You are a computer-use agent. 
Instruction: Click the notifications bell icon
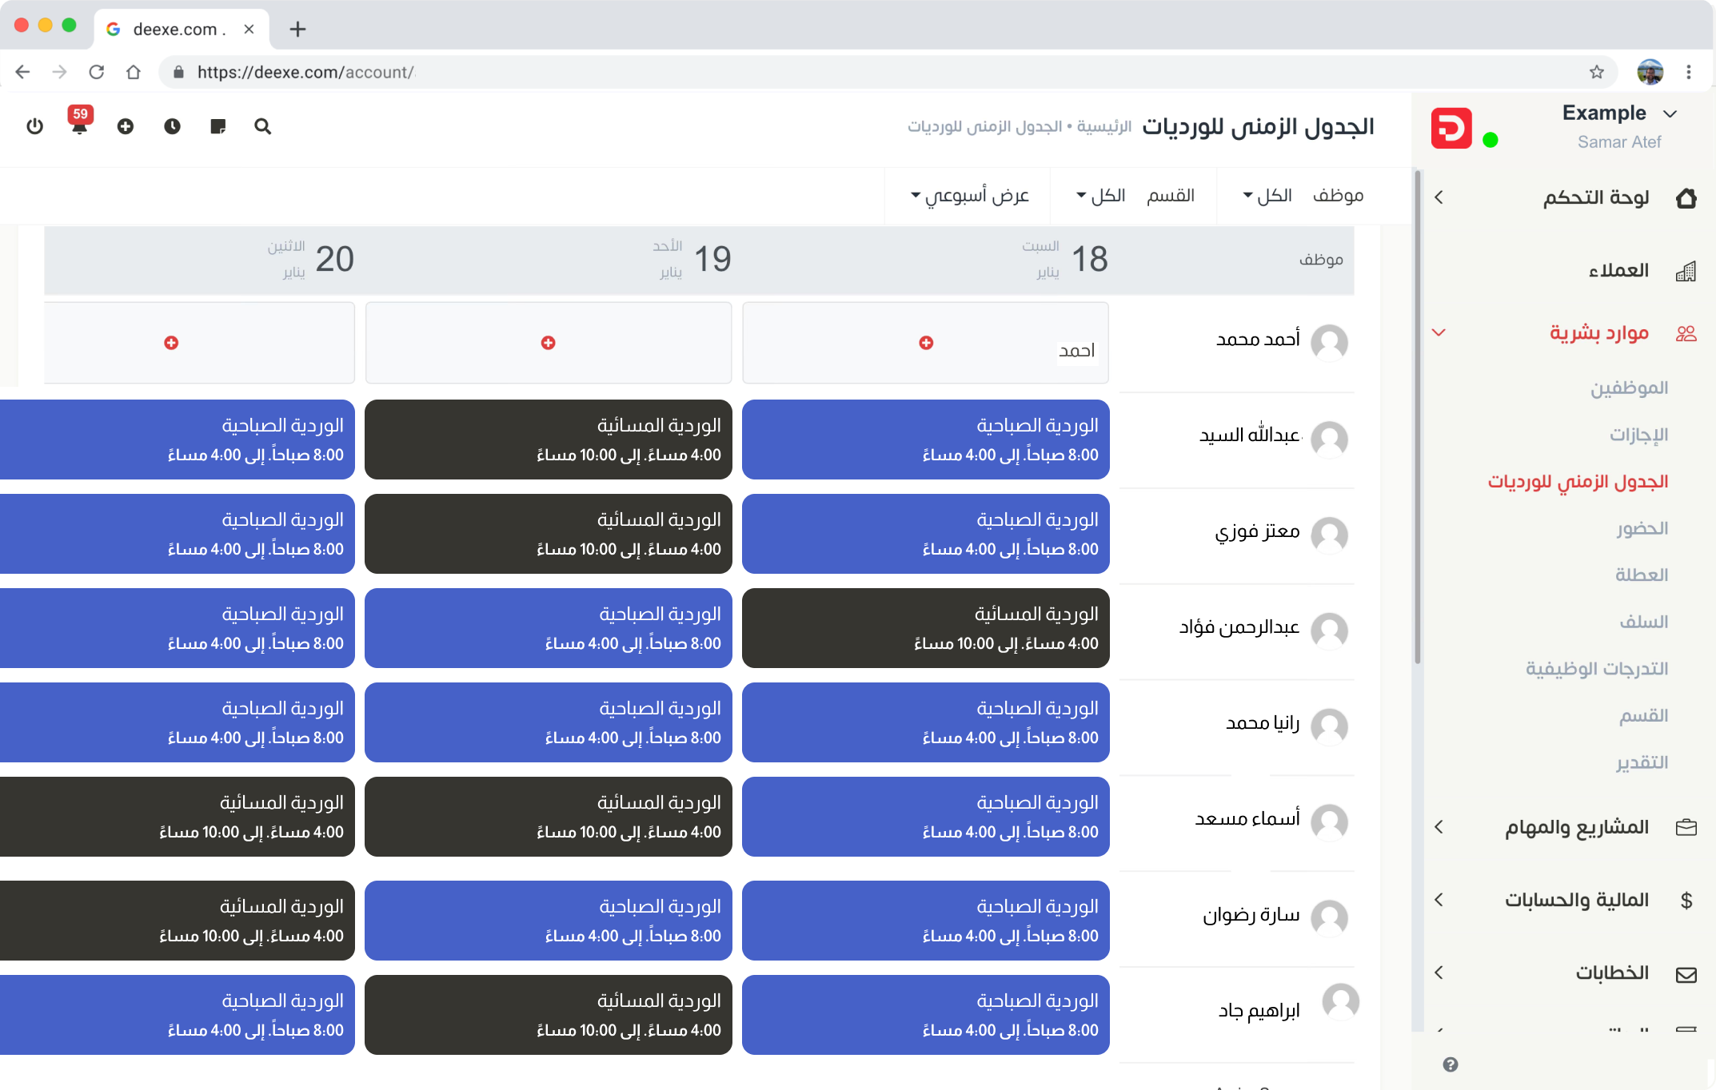pos(79,126)
